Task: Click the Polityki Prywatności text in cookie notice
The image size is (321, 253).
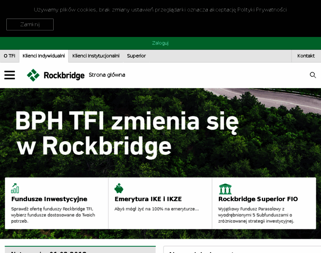Action: (262, 10)
